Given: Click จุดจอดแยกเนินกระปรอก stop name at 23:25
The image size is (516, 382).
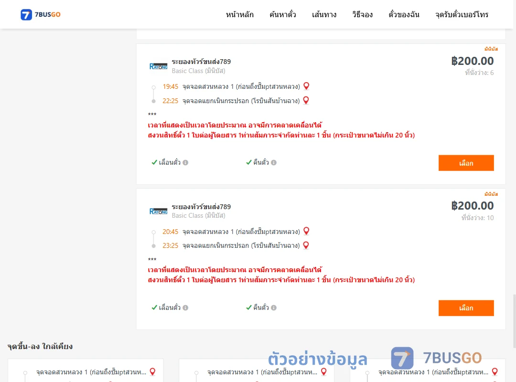Looking at the screenshot, I should pos(241,245).
